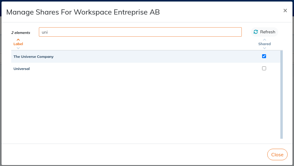The height and width of the screenshot is (166, 294).
Task: Click the Manage Shares dialog title
Action: tap(83, 12)
